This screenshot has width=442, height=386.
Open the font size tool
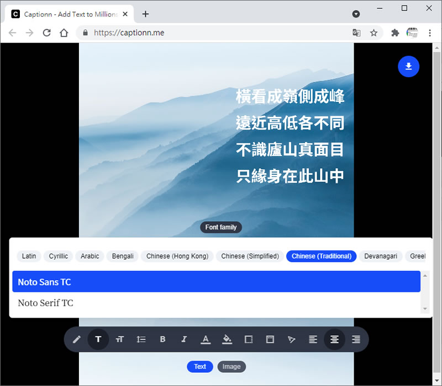click(119, 339)
